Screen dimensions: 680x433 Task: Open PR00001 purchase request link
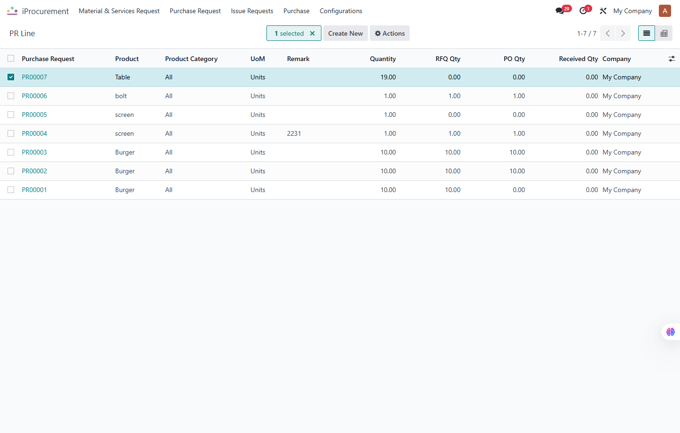34,190
